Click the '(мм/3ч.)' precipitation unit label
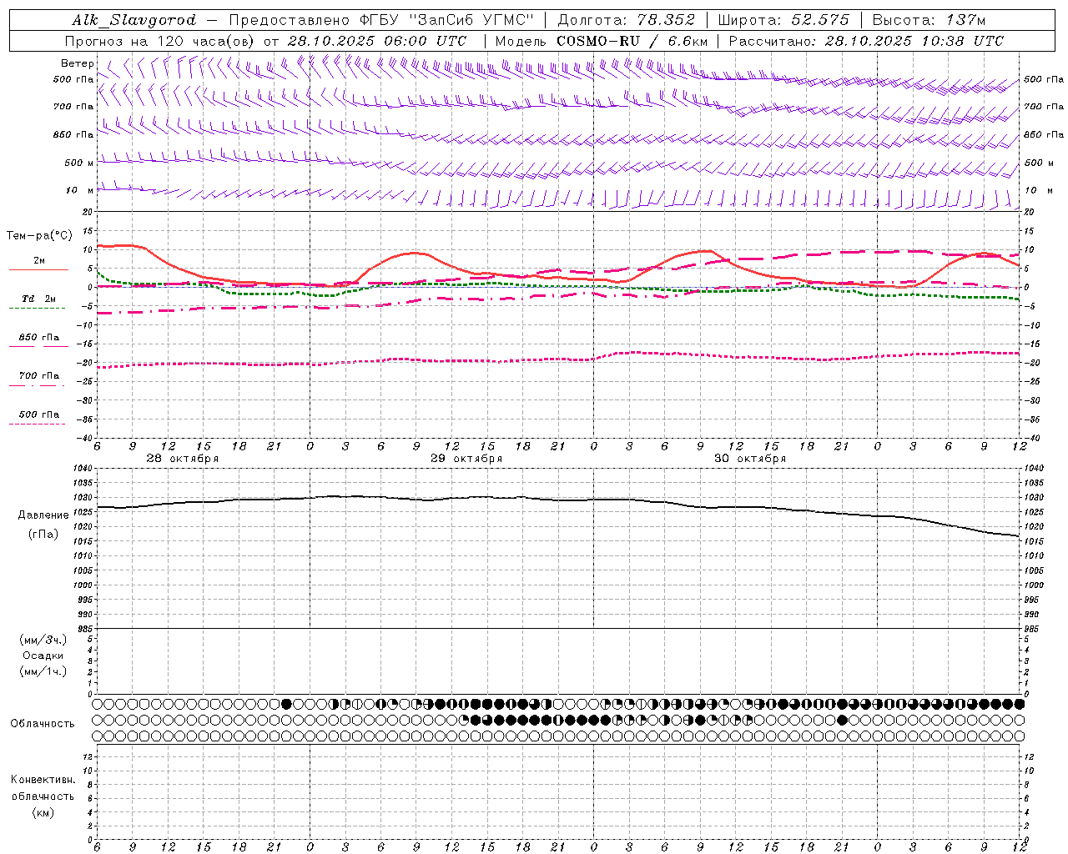Screen dimensions: 1068x854 [x=43, y=640]
